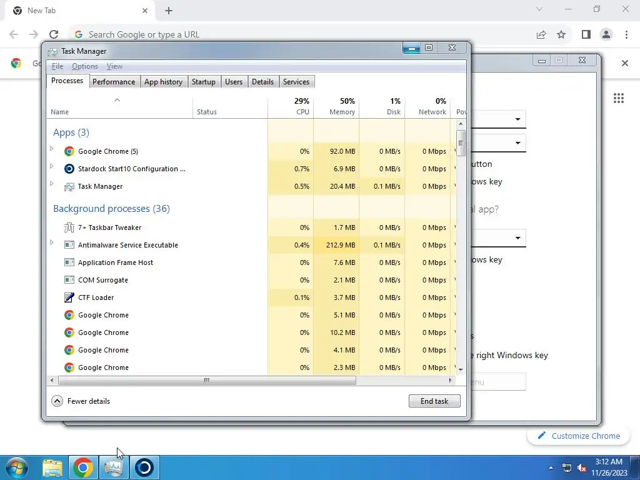Viewport: 640px width, 480px height.
Task: Close the New Tab tab
Action: coord(145,11)
